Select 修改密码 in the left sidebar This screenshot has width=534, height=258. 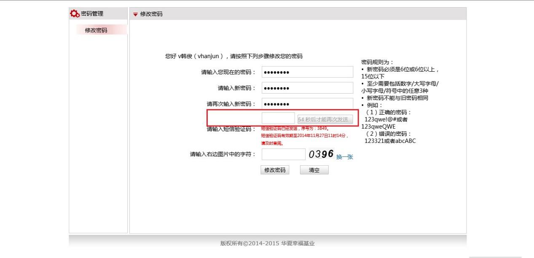pyautogui.click(x=96, y=30)
